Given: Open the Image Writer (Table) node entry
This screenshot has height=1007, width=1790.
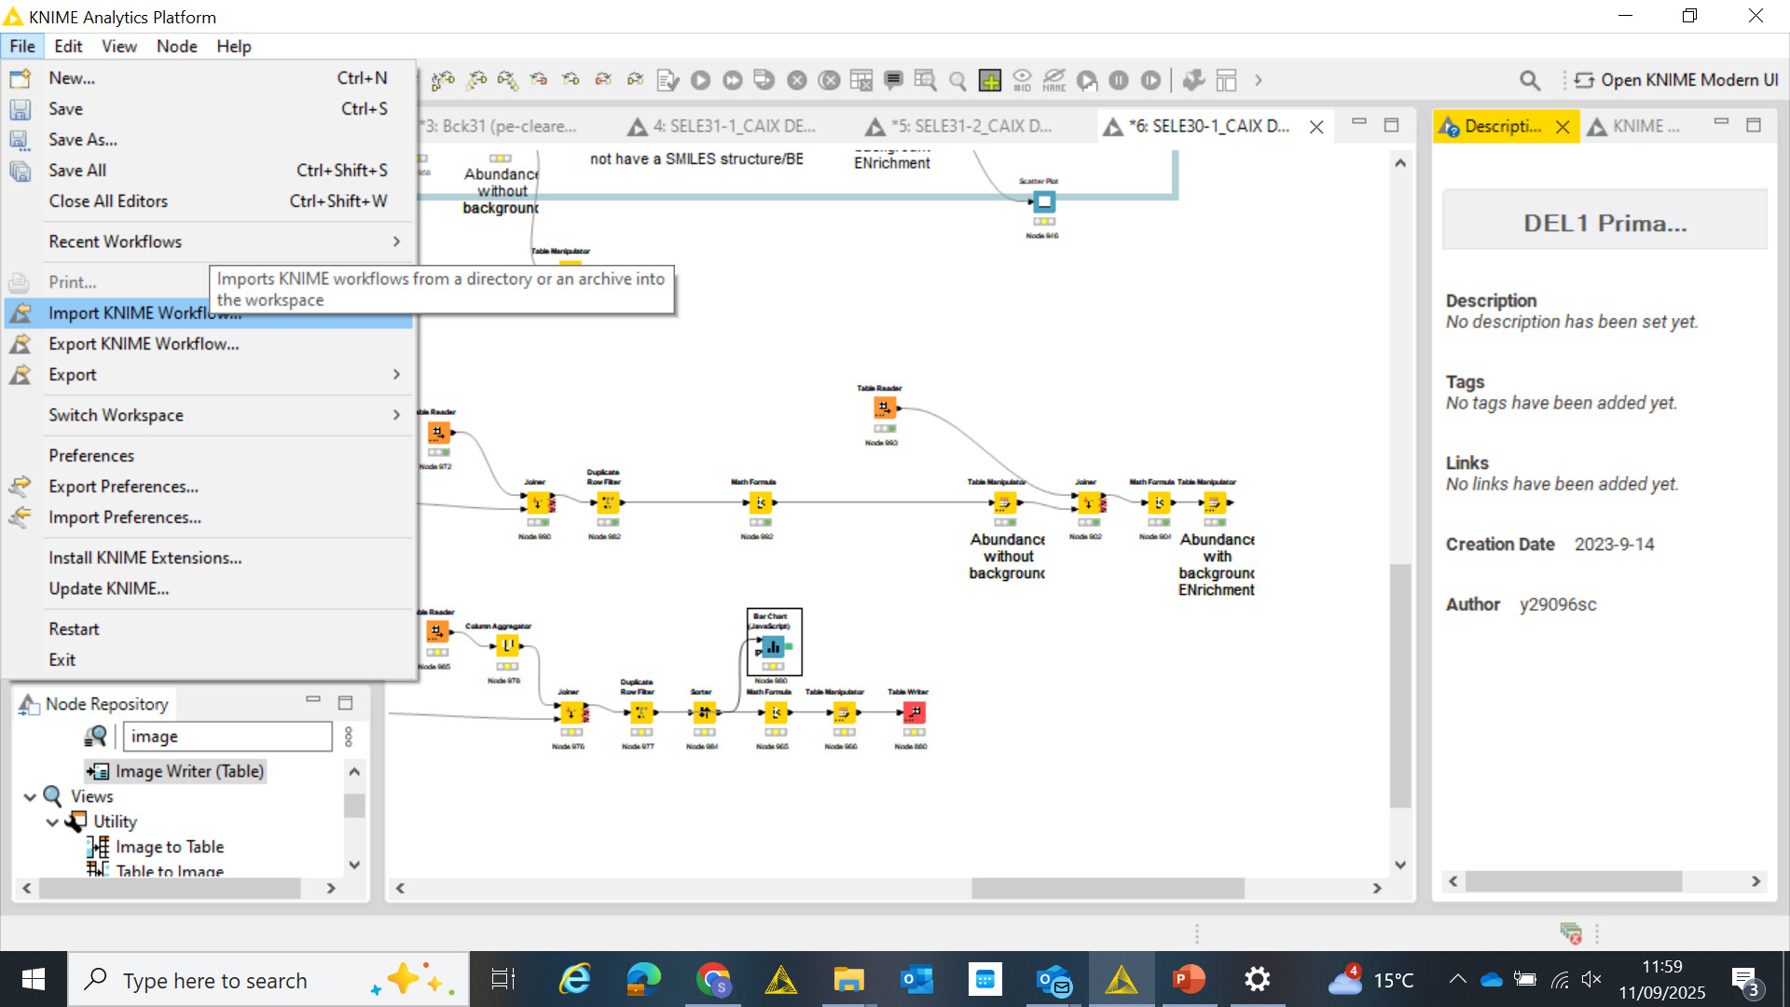Looking at the screenshot, I should coord(187,771).
